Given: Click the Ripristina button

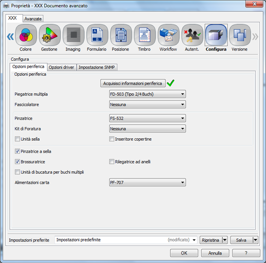Looking at the screenshot, I should [211, 240].
